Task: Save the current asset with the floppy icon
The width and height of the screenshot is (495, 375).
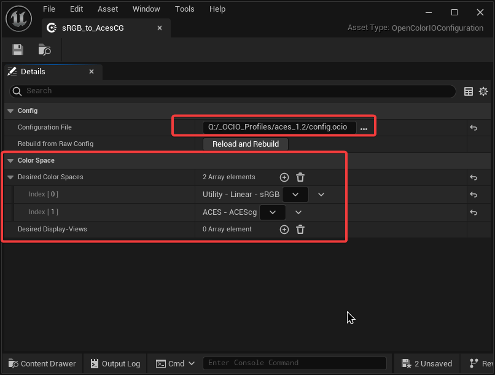Action: (x=18, y=50)
